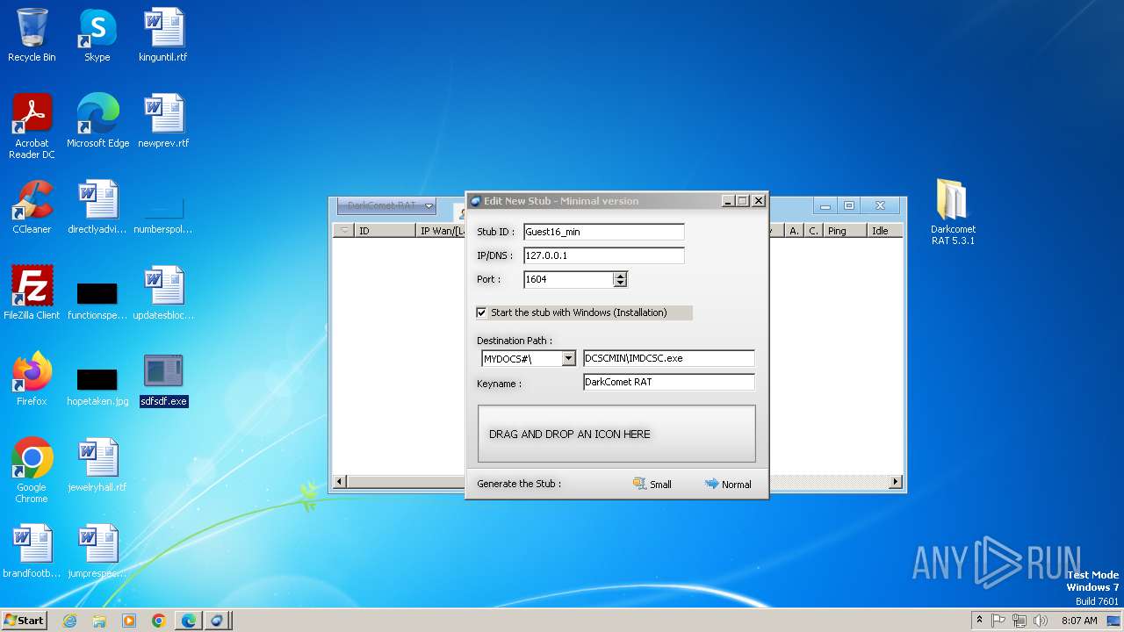Select the Acrobat Reader DC shortcut

(x=32, y=126)
